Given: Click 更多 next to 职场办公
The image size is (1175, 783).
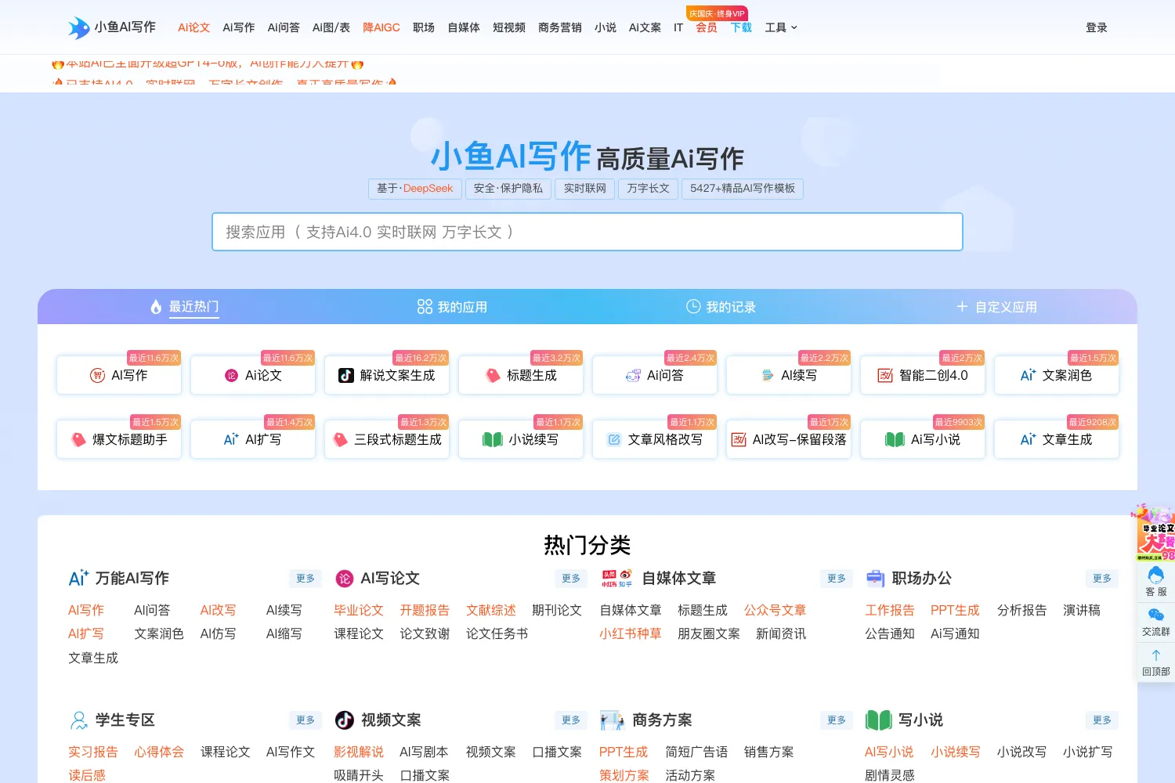Looking at the screenshot, I should click(1102, 579).
